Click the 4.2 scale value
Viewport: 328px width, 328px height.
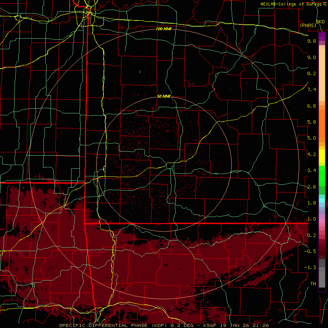(312, 155)
